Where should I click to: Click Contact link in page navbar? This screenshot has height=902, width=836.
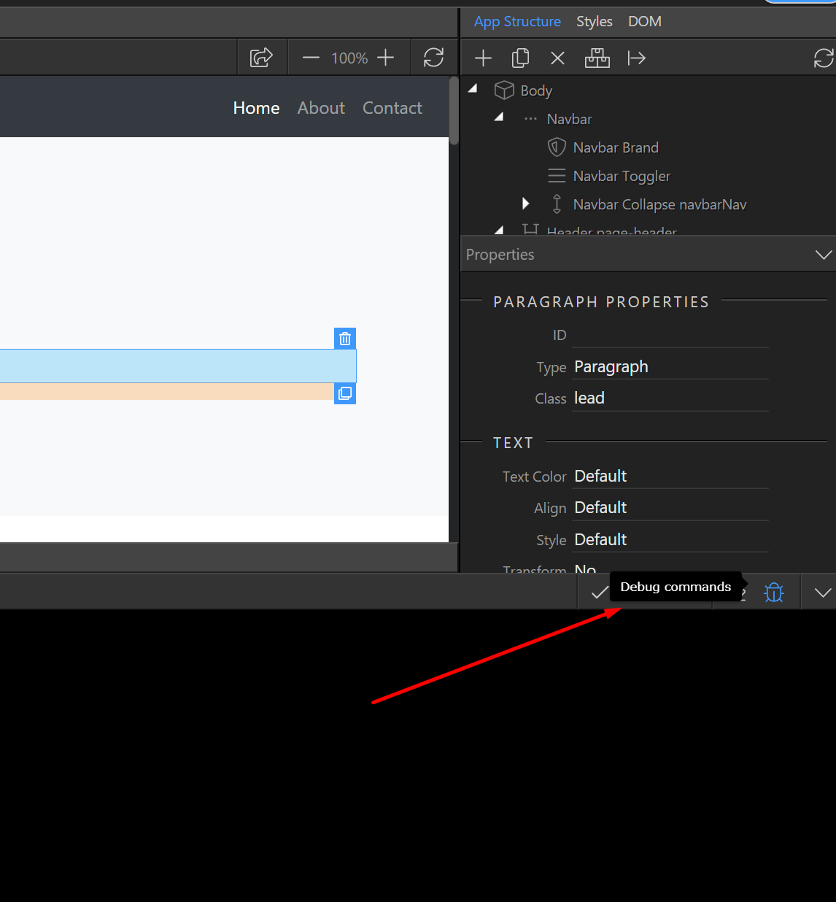tap(392, 108)
